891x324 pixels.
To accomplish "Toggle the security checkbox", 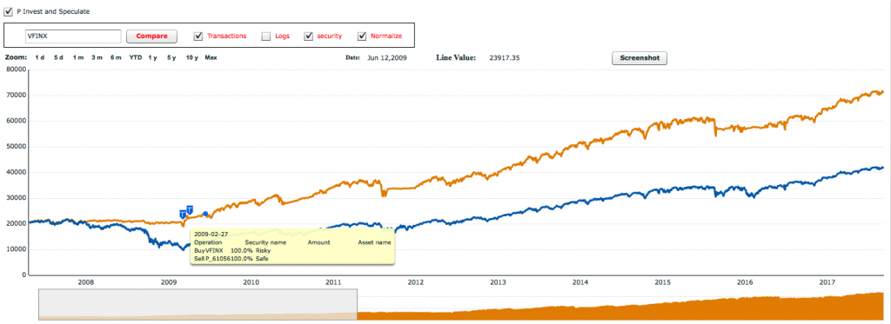I will (x=309, y=36).
